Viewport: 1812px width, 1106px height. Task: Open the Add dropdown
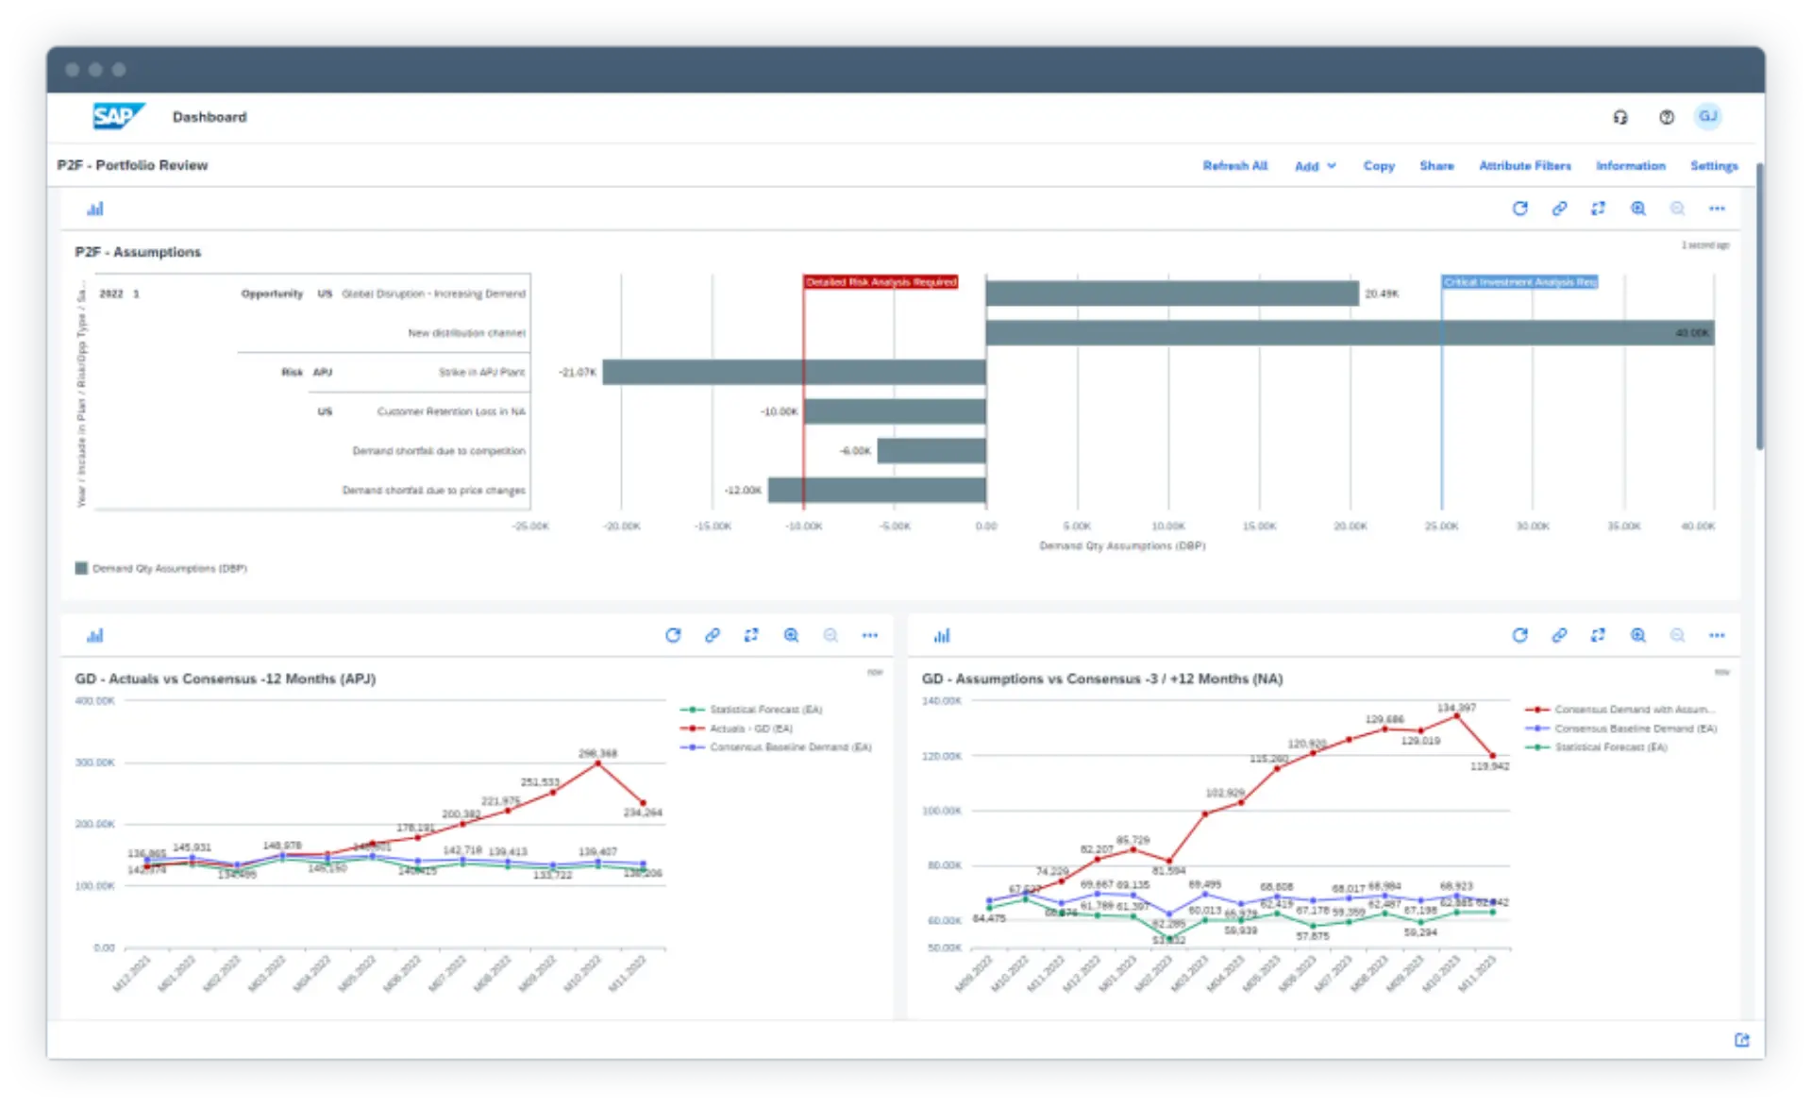click(x=1315, y=166)
